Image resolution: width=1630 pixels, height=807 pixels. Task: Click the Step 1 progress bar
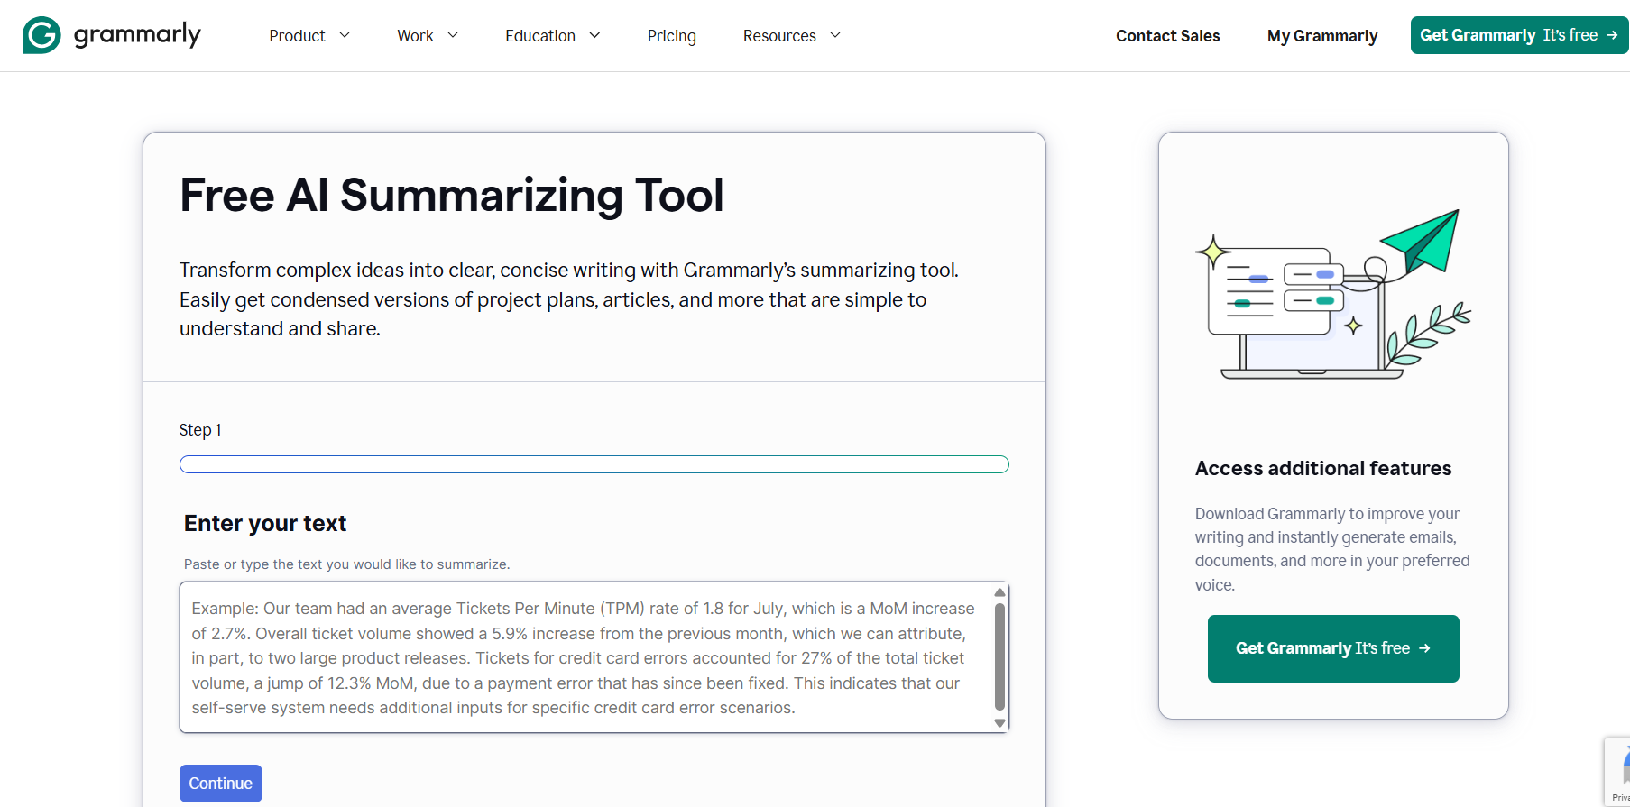pos(594,464)
